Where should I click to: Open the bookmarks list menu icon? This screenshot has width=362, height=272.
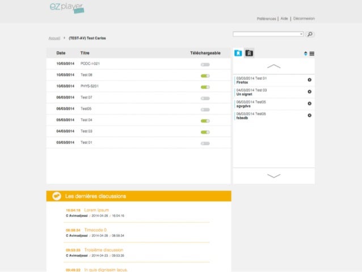click(312, 53)
